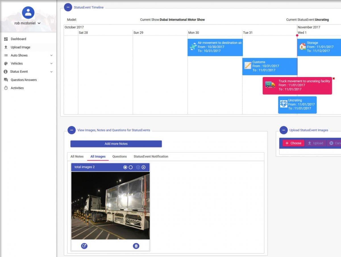This screenshot has height=257, width=341.
Task: Go to next image with arrow
Action: pos(144,167)
